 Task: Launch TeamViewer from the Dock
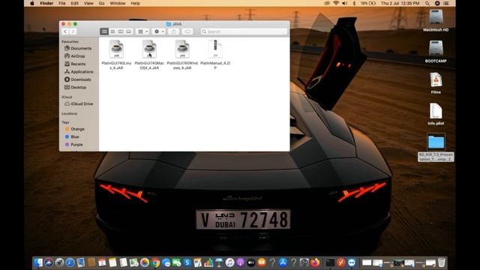click(x=352, y=262)
